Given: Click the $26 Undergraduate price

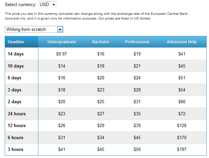Looking at the screenshot, I should 62,125.
